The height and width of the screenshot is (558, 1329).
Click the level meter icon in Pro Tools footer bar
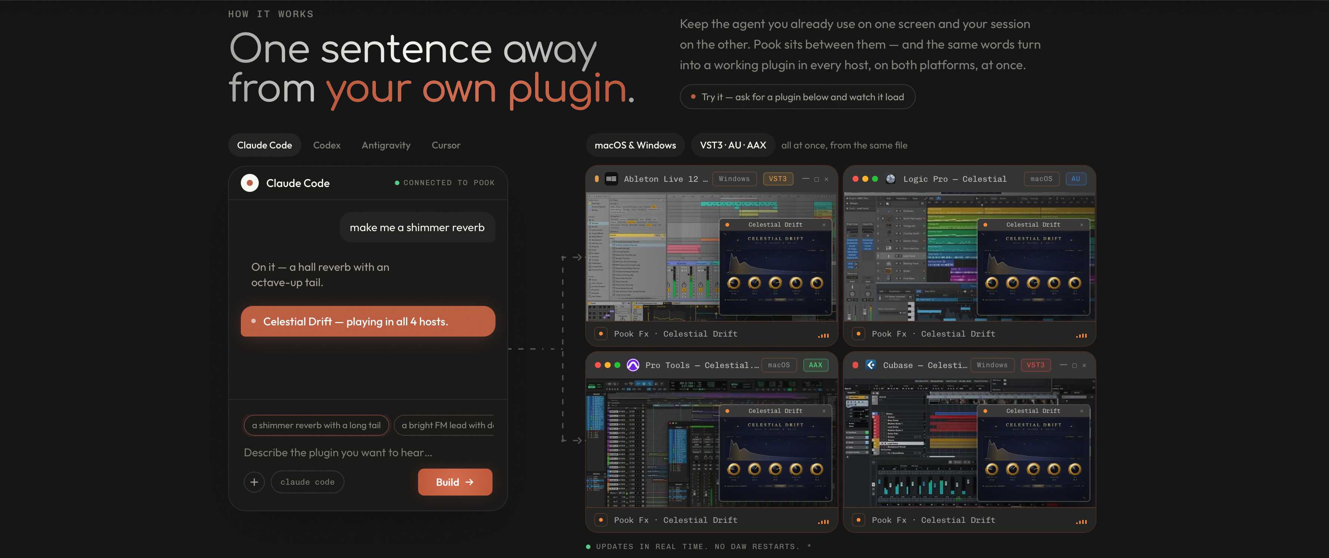point(823,522)
